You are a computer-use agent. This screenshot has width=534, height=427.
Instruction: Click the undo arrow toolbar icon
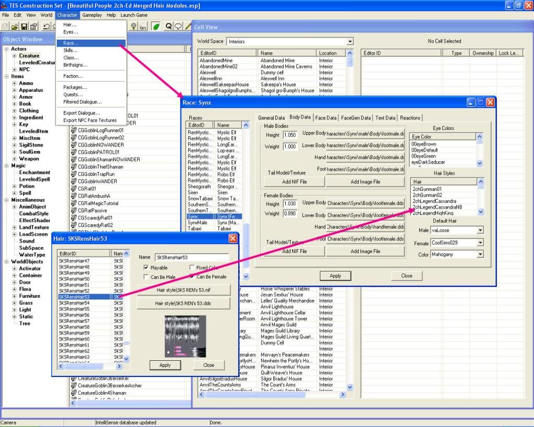pyautogui.click(x=46, y=26)
